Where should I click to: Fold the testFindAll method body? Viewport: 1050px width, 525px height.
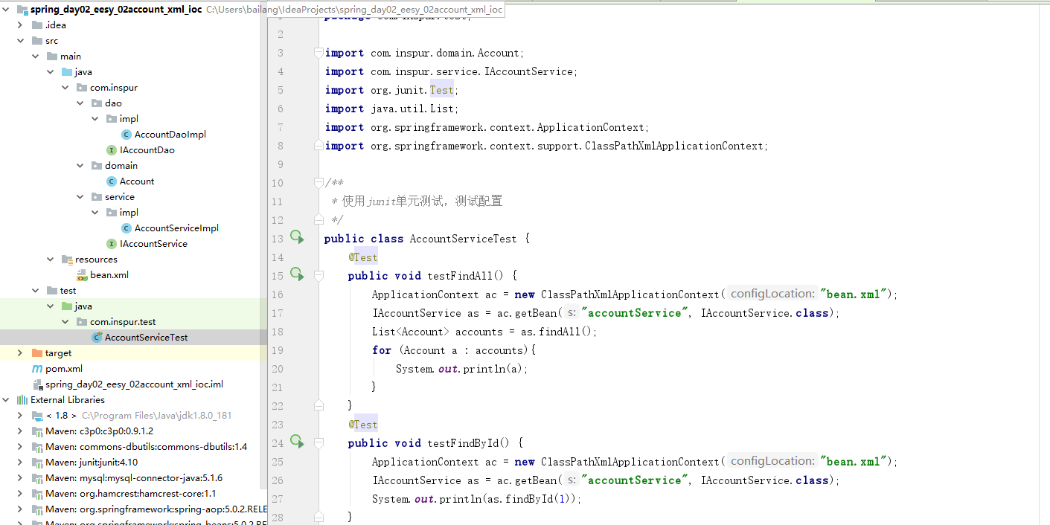[318, 275]
